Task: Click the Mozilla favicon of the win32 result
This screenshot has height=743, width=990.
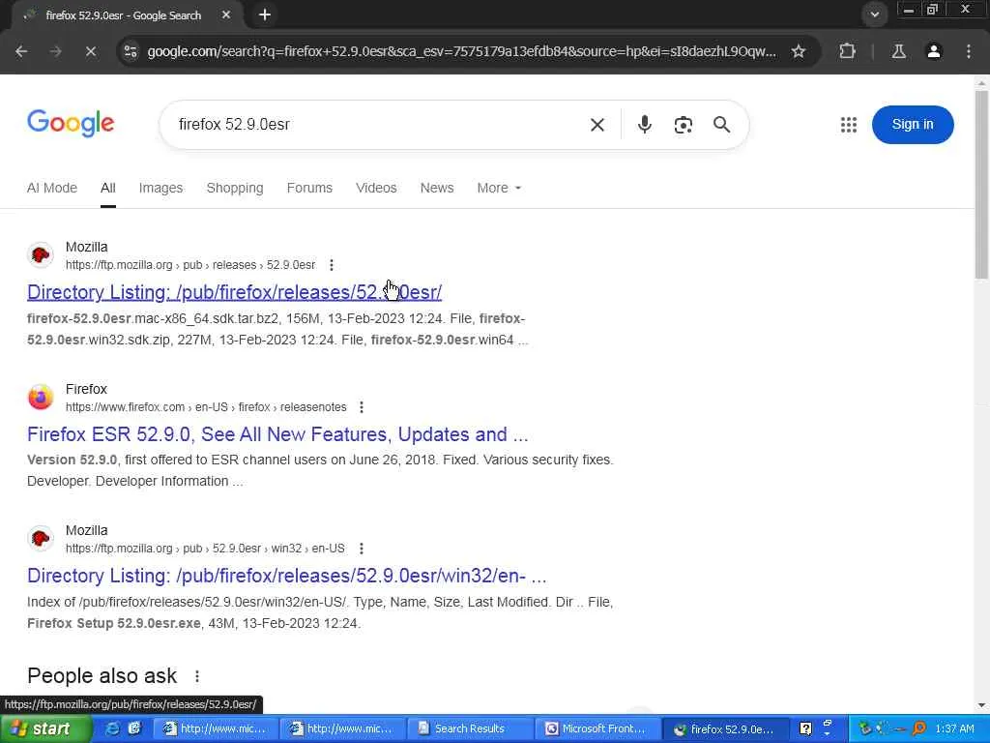Action: pyautogui.click(x=41, y=538)
